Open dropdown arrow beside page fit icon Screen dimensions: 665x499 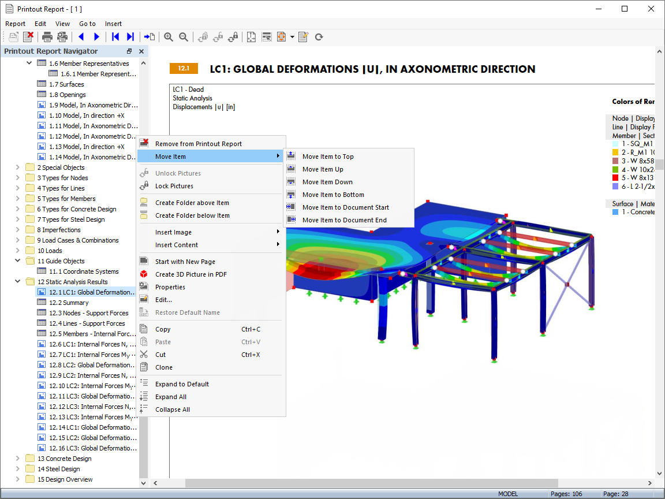tap(292, 37)
